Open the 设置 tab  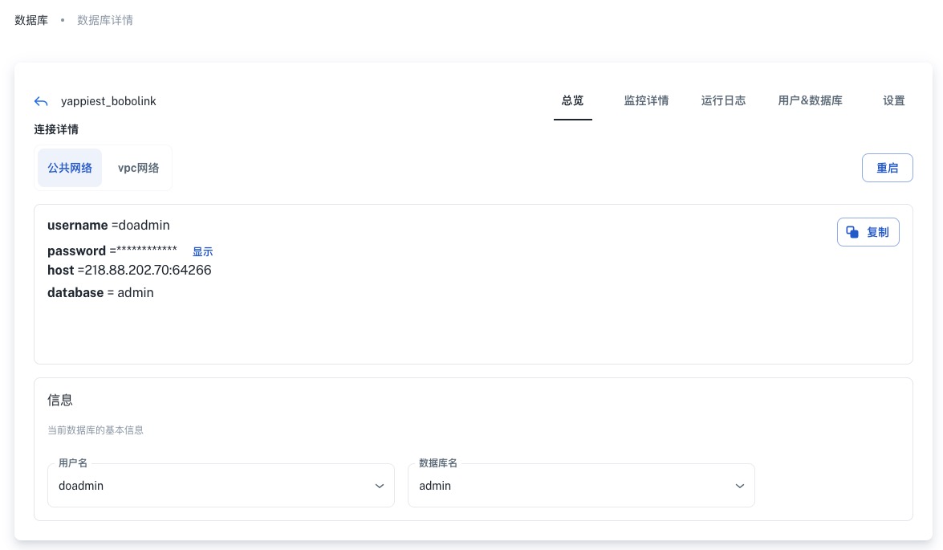(x=894, y=101)
